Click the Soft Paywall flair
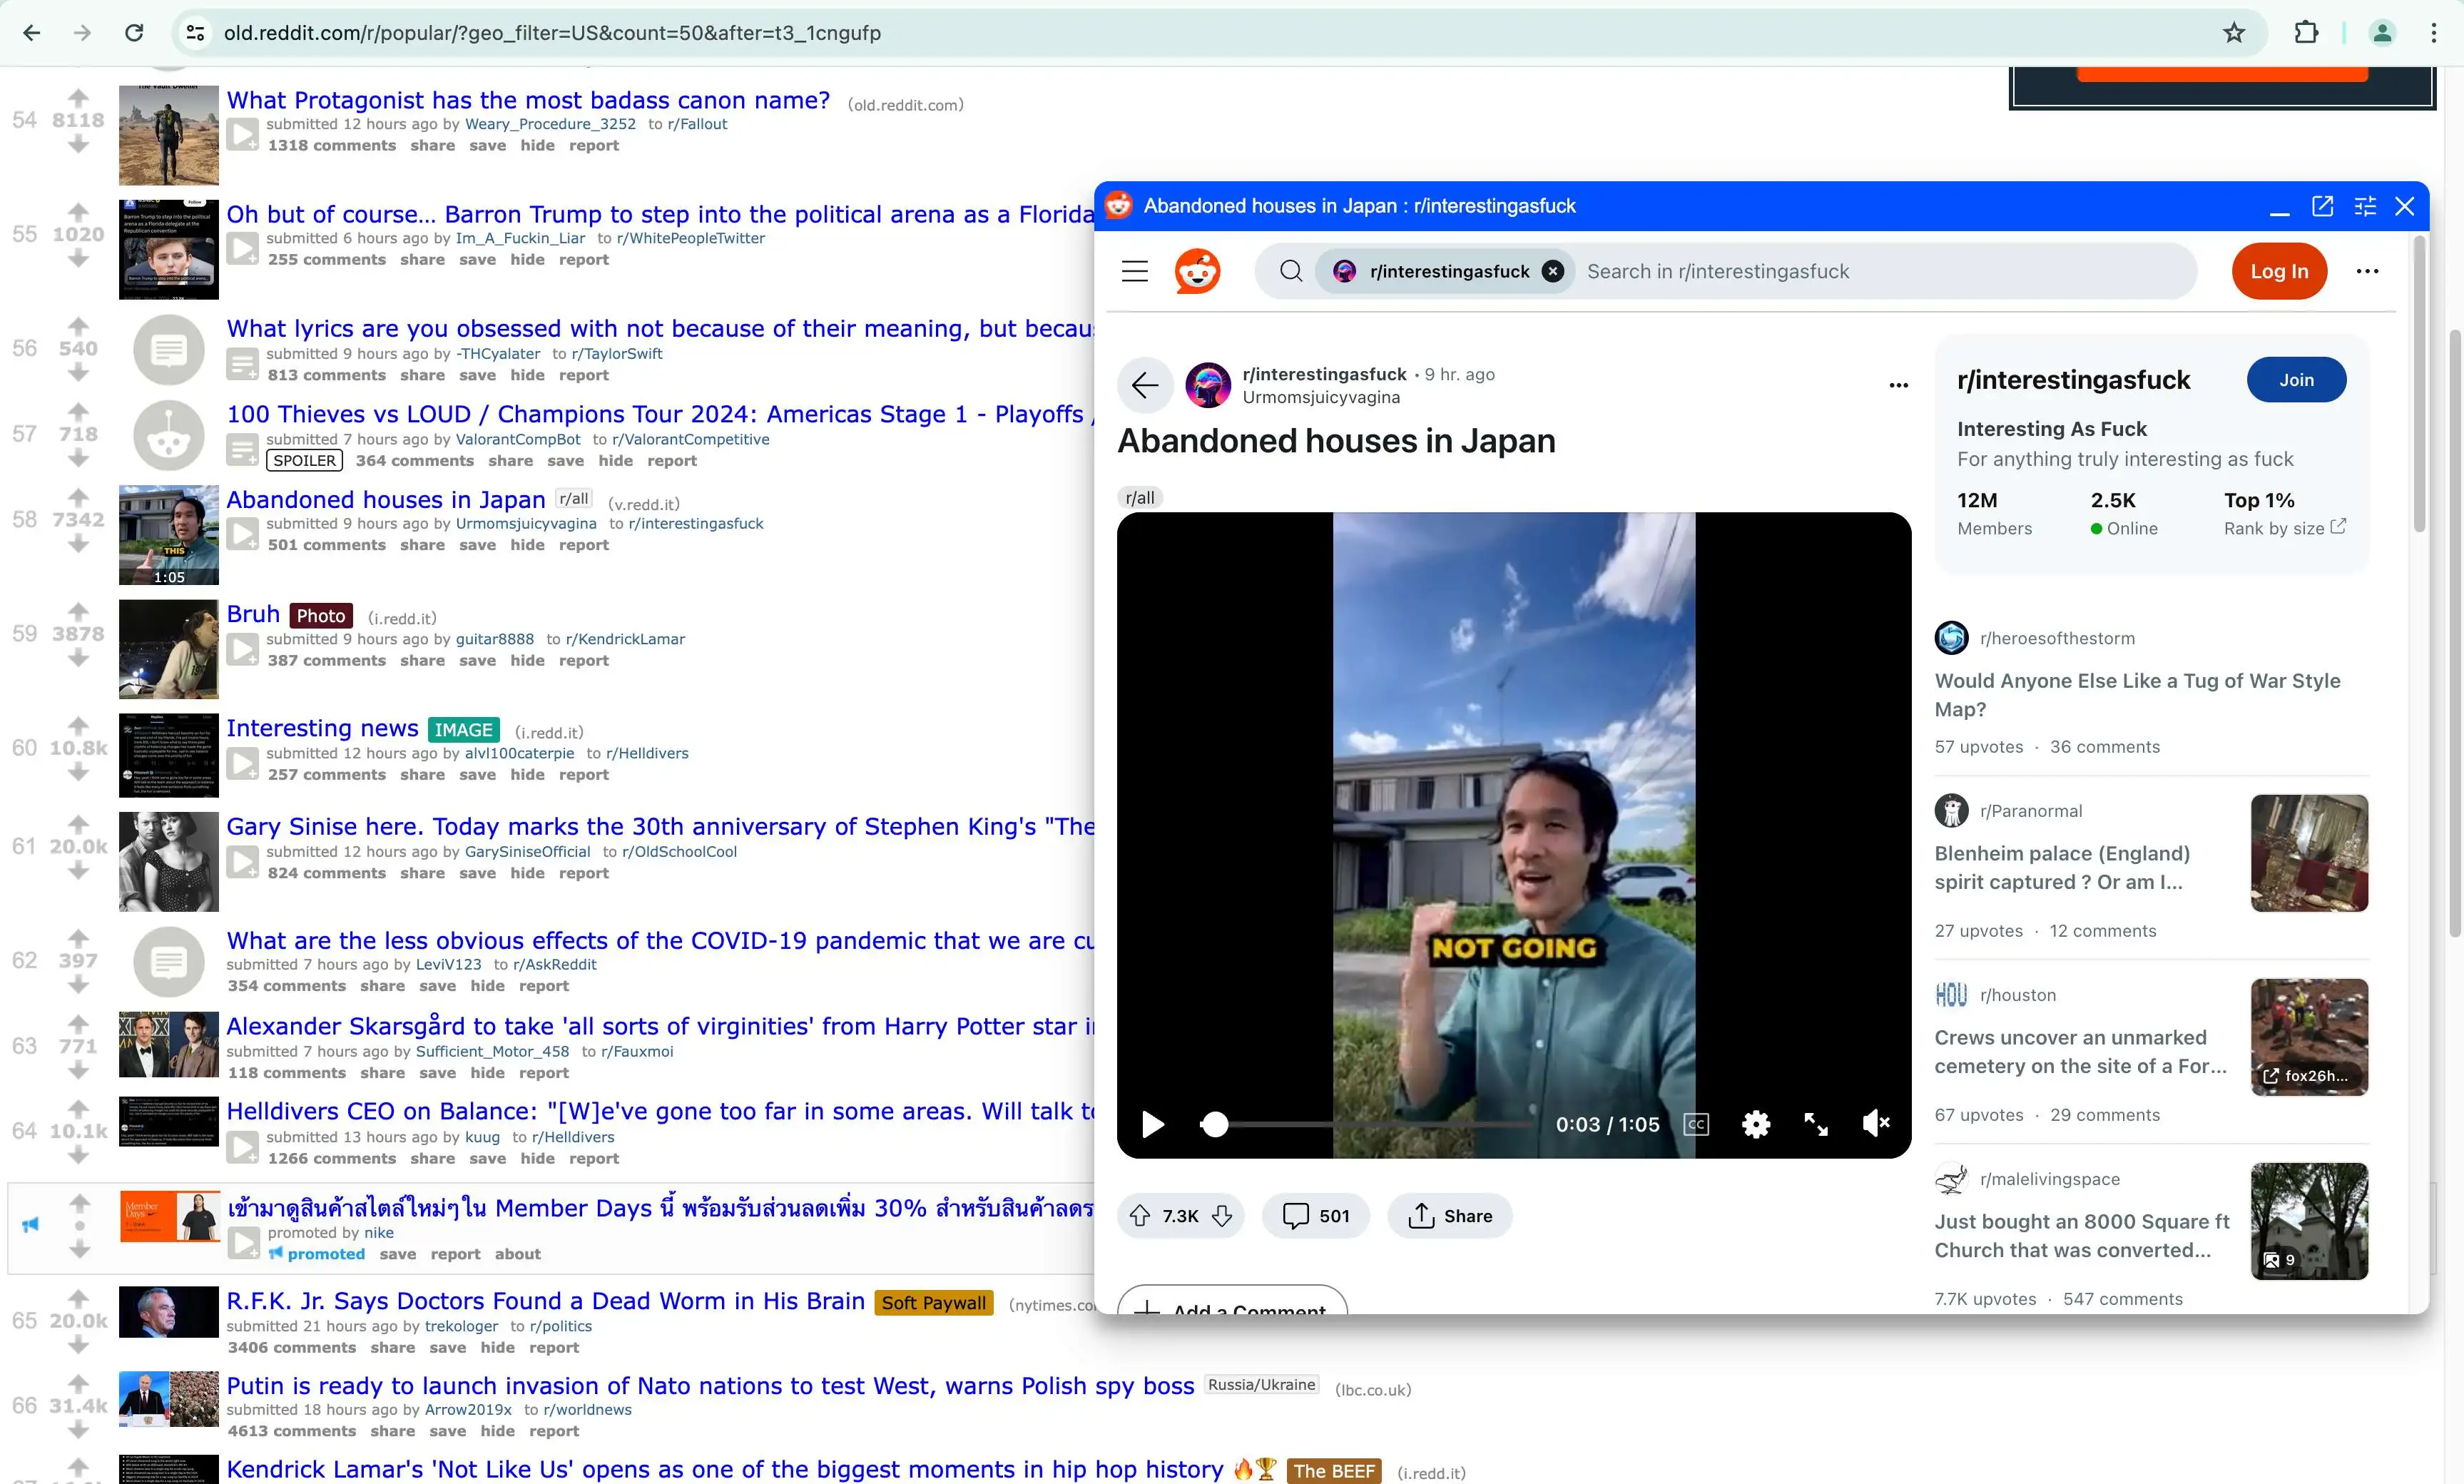 click(x=934, y=1303)
